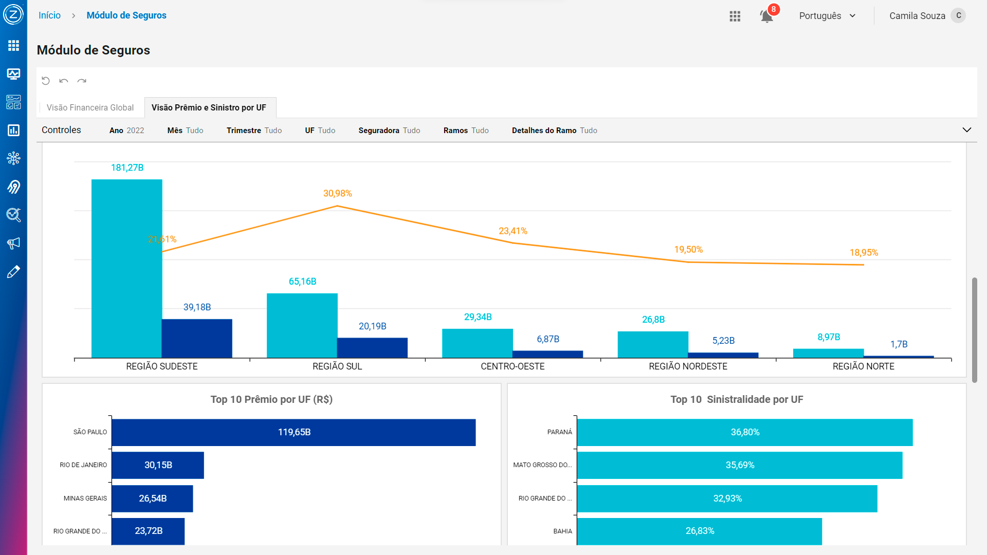Select the 29,34B Centro-Oeste bar
987x555 pixels.
pos(478,343)
